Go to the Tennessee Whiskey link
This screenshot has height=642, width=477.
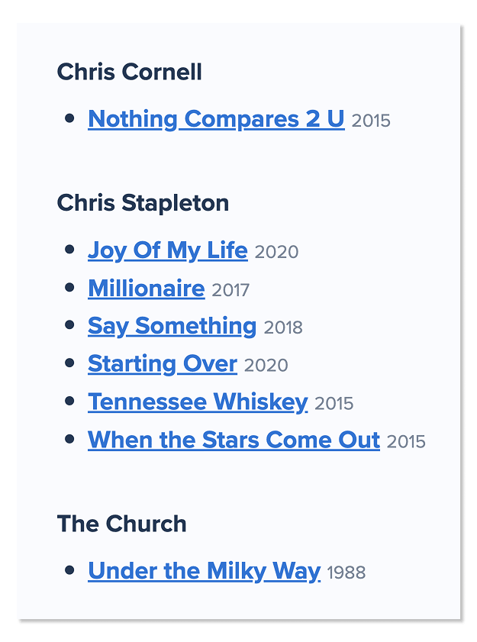click(198, 402)
